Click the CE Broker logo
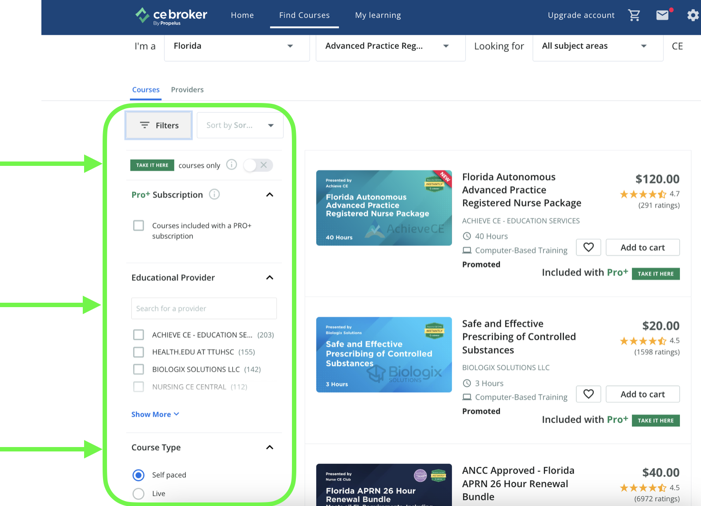Viewport: 701px width, 506px height. click(171, 16)
